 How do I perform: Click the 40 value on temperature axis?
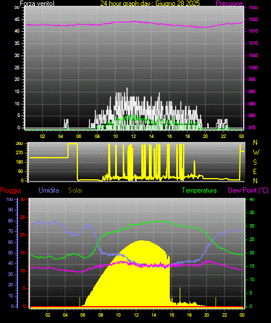coord(252,199)
